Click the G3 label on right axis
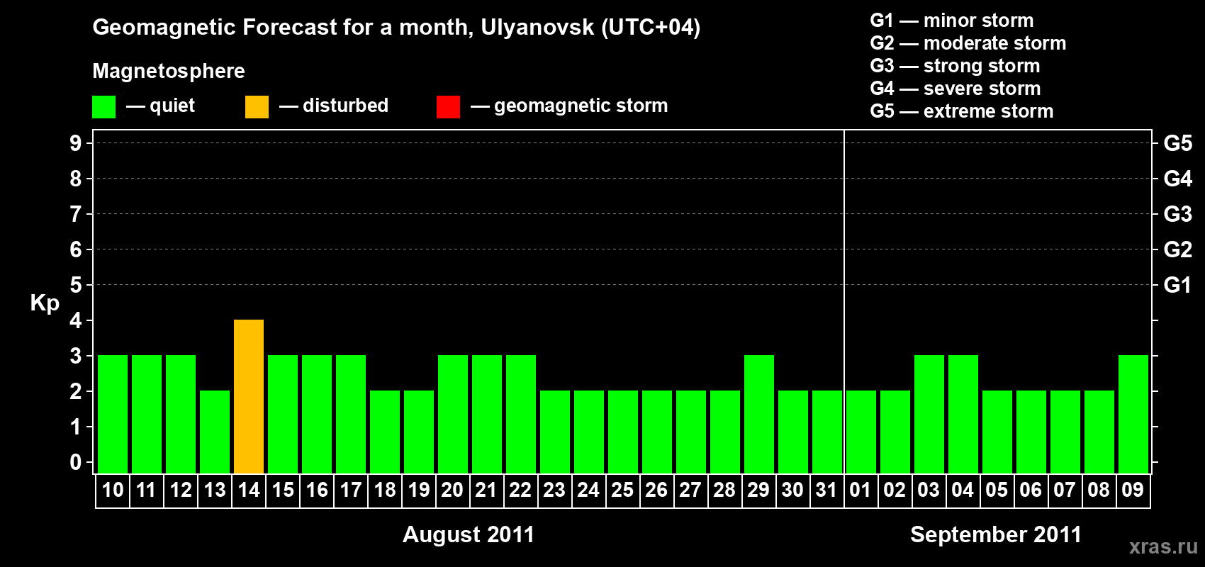This screenshot has height=567, width=1205. [x=1178, y=214]
